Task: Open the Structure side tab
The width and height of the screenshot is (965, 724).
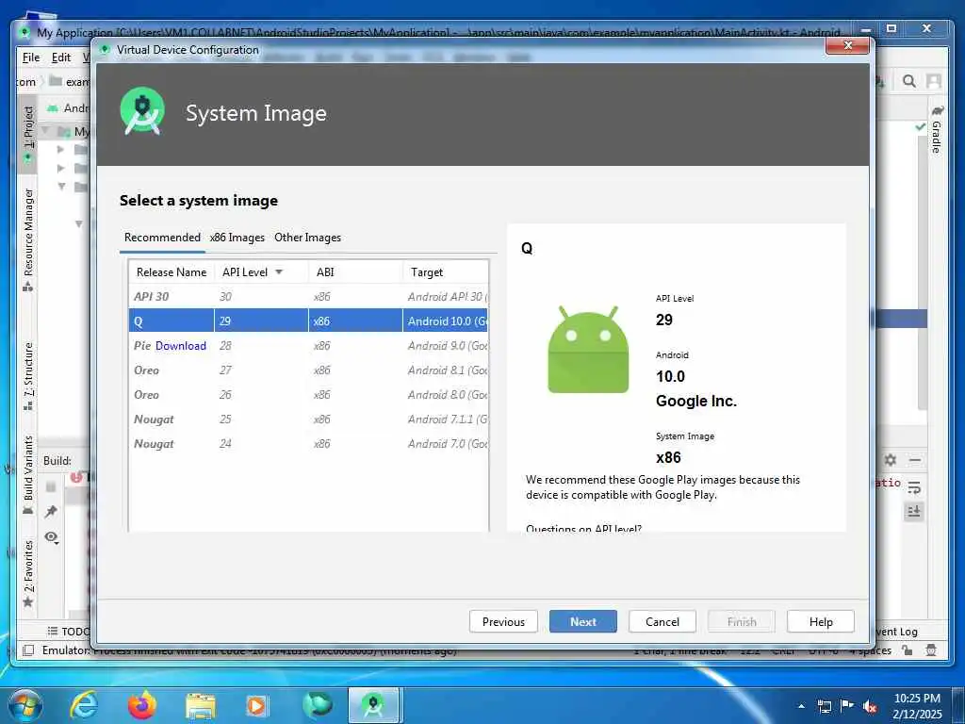Action: click(x=27, y=375)
